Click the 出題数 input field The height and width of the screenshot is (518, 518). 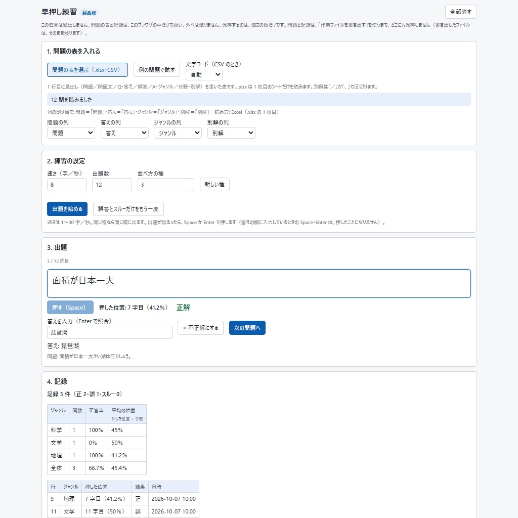112,185
